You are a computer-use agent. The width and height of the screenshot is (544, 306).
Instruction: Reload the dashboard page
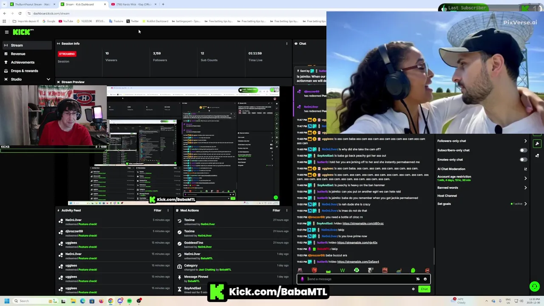[x=20, y=13]
